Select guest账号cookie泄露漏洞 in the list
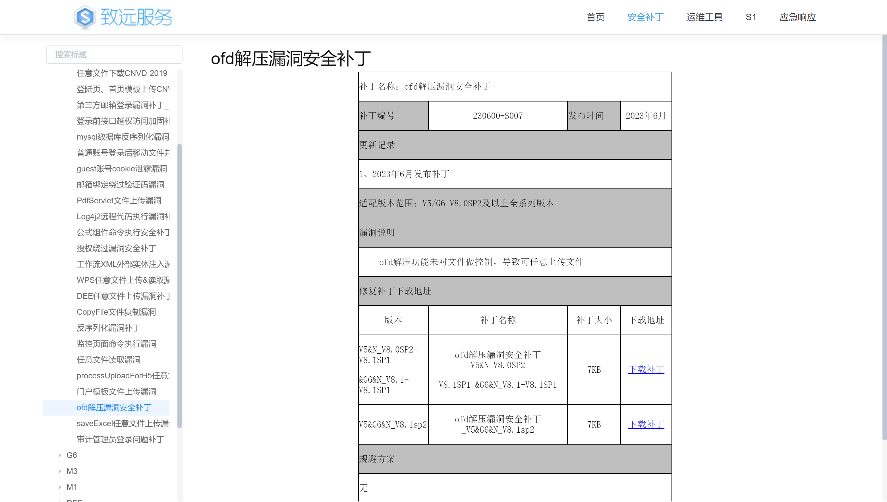 click(x=122, y=169)
